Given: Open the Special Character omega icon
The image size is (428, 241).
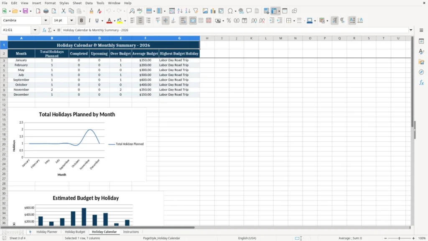Looking at the screenshot, I should click(230, 11).
